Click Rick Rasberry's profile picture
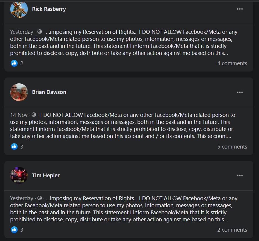Viewport: 259px width, 241px height. coord(19,9)
